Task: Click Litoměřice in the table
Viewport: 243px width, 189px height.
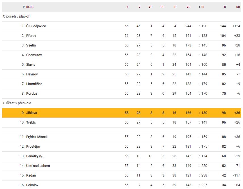Action: coord(34,84)
